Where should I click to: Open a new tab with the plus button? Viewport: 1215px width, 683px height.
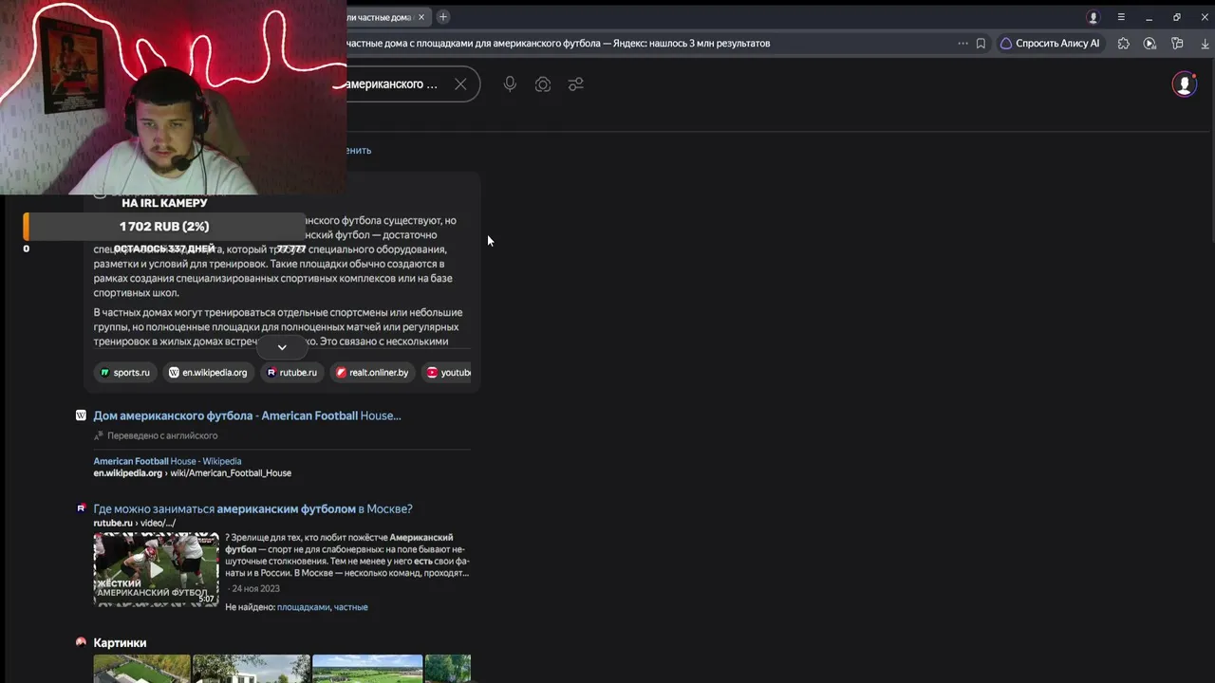click(x=442, y=17)
